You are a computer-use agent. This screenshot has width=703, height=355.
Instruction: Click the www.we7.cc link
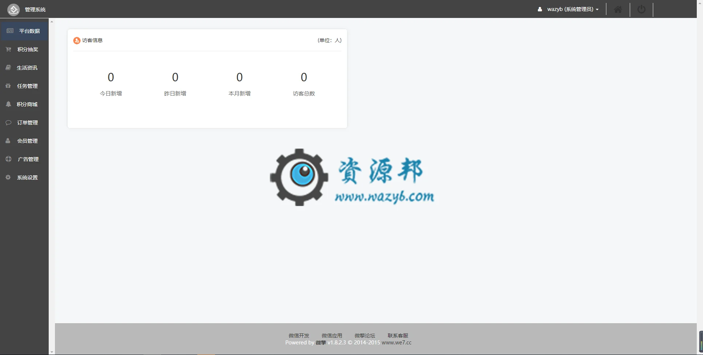click(x=397, y=343)
